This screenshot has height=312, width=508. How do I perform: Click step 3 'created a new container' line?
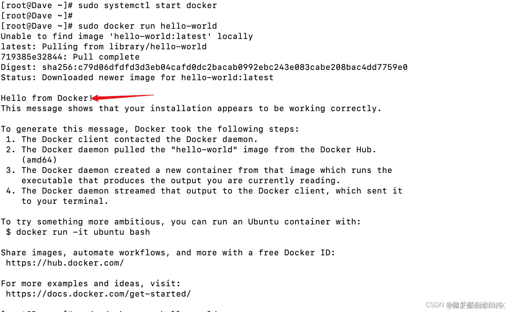(199, 170)
